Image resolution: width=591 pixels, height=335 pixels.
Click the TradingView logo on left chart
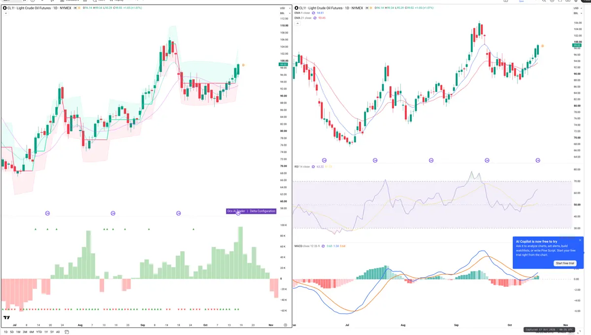point(7,318)
